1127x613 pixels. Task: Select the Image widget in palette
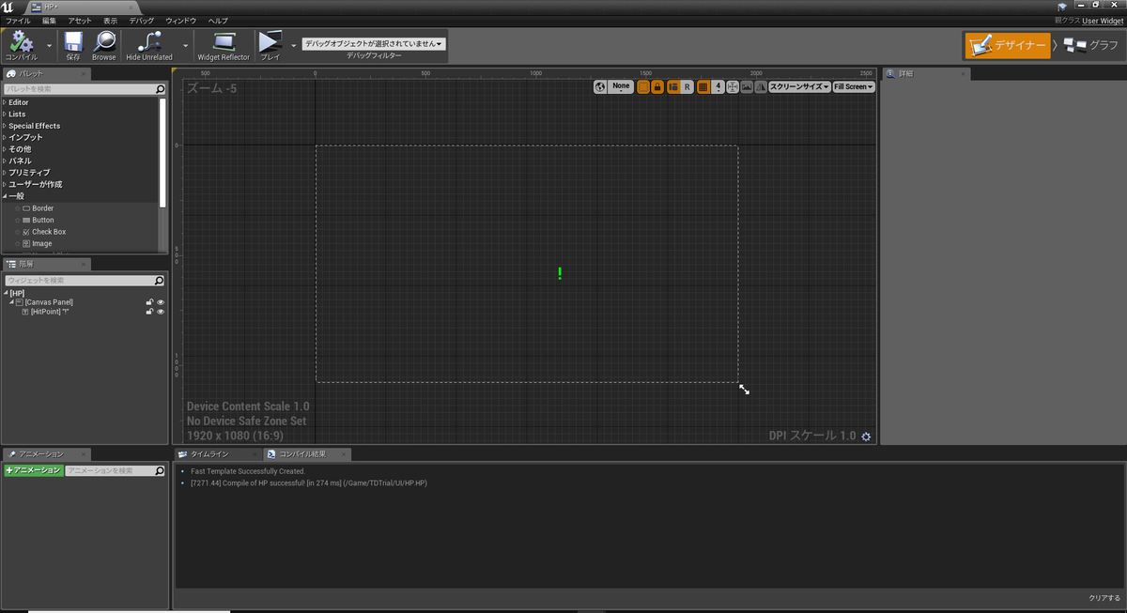[x=41, y=243]
